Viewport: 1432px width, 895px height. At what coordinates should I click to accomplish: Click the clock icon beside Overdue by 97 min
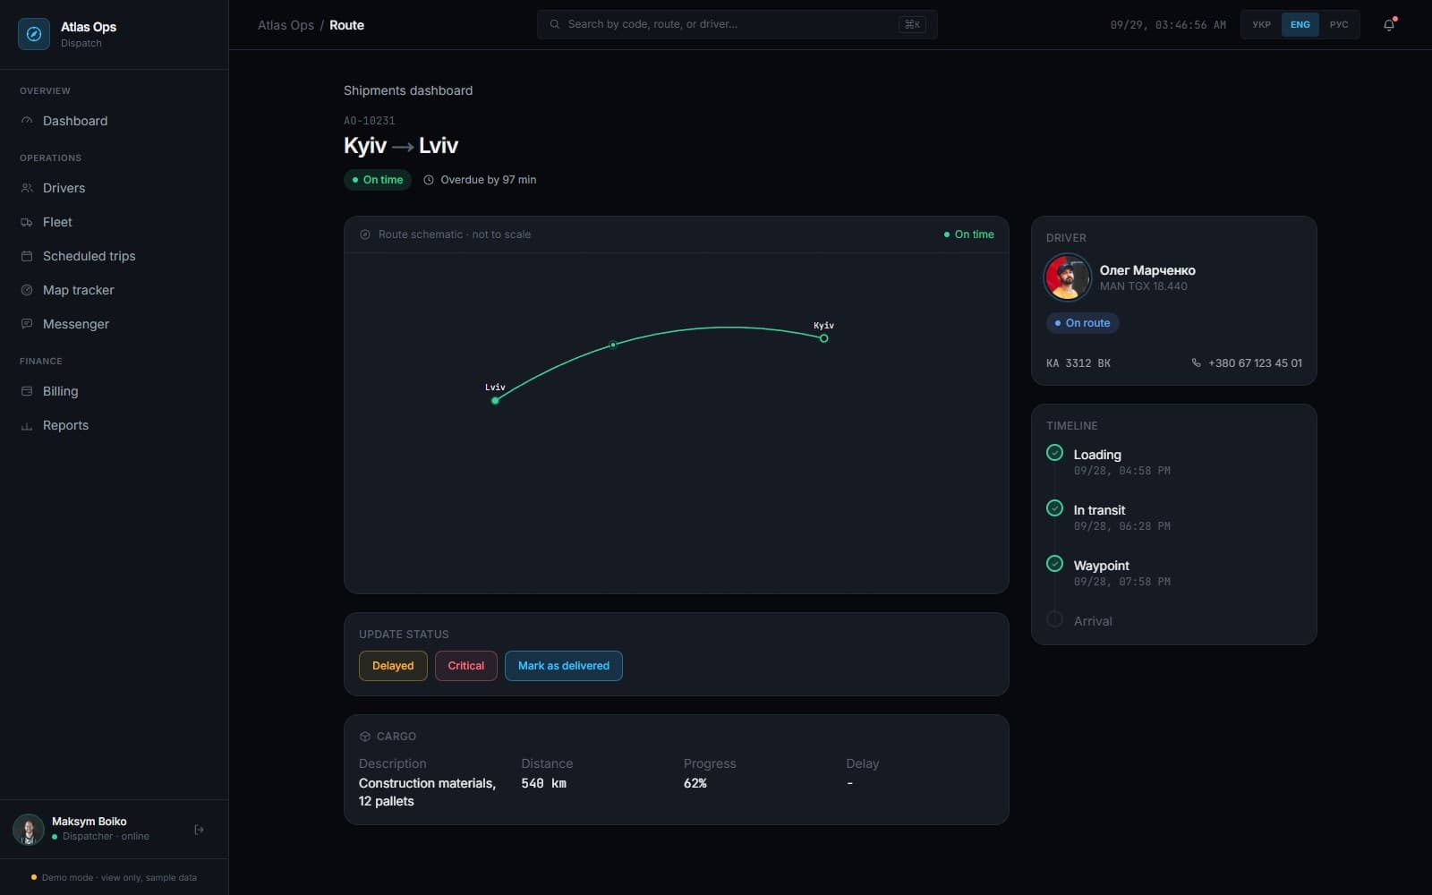[429, 180]
